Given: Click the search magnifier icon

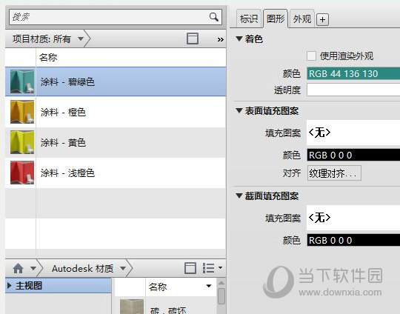Looking at the screenshot, I should pyautogui.click(x=214, y=17).
